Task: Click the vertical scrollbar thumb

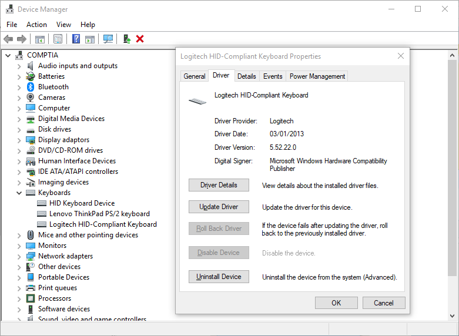Action: coord(453,168)
